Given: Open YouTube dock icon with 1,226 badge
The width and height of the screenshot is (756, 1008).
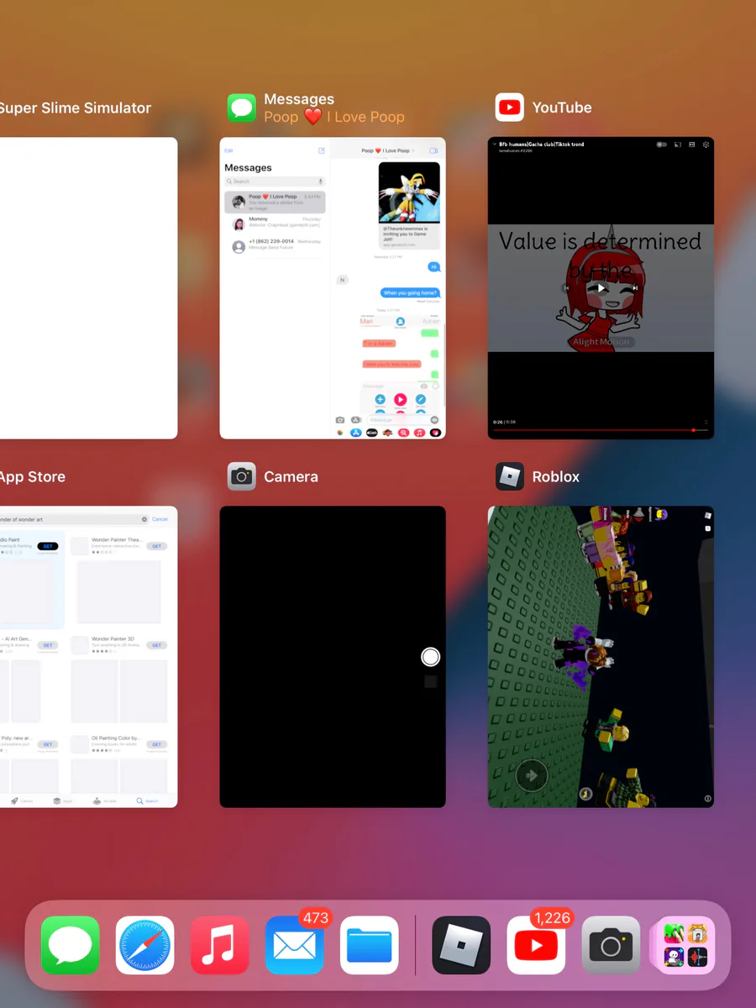Looking at the screenshot, I should pos(536,945).
